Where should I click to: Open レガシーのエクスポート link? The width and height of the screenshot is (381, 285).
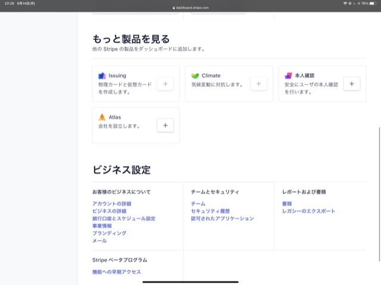click(308, 211)
